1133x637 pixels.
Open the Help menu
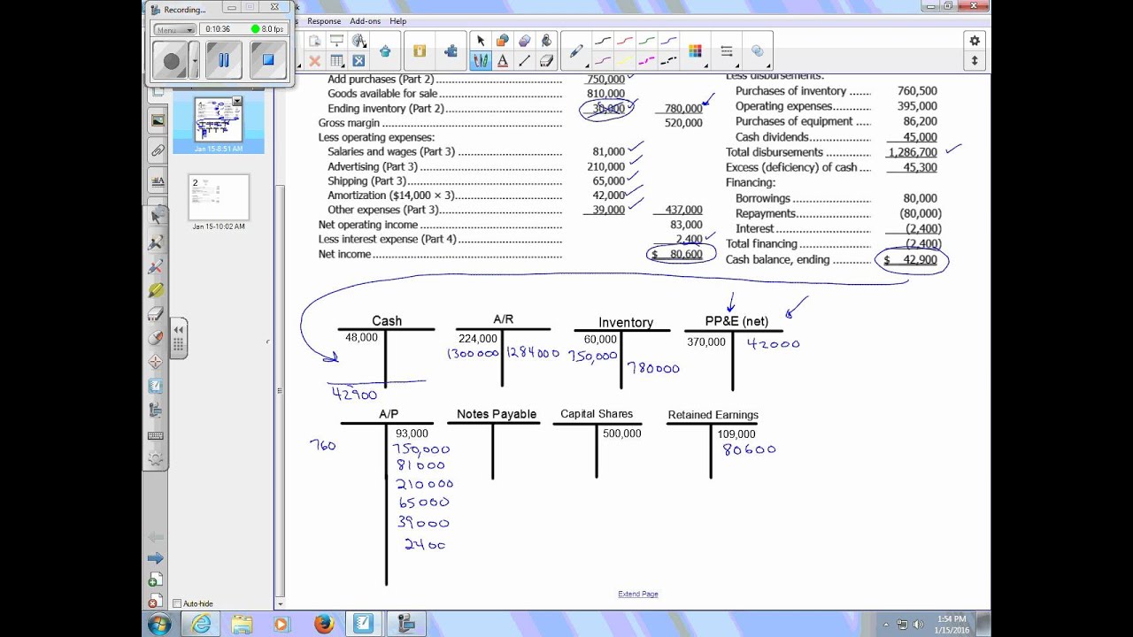(398, 21)
